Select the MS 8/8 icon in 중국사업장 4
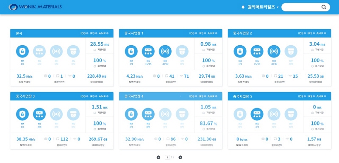 (x=148, y=114)
